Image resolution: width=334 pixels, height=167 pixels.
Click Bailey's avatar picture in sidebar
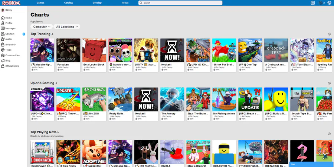(x=3, y=10)
